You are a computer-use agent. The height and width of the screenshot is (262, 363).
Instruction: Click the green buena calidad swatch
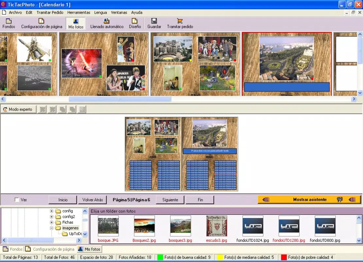point(160,257)
